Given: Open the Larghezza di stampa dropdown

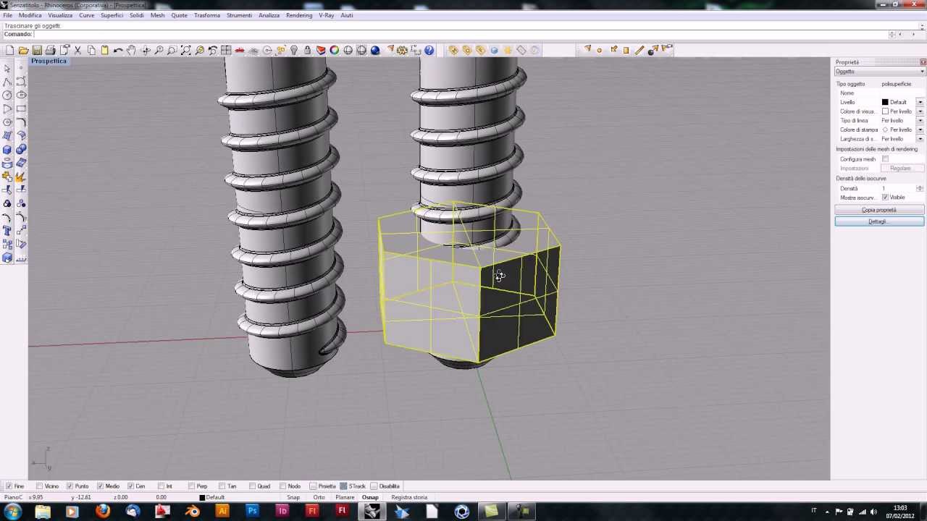Looking at the screenshot, I should tap(920, 139).
